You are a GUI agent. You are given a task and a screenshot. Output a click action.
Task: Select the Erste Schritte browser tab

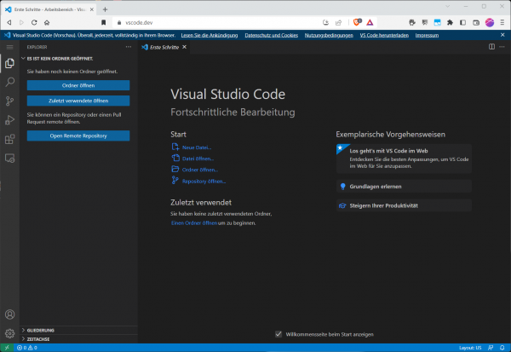click(x=49, y=9)
